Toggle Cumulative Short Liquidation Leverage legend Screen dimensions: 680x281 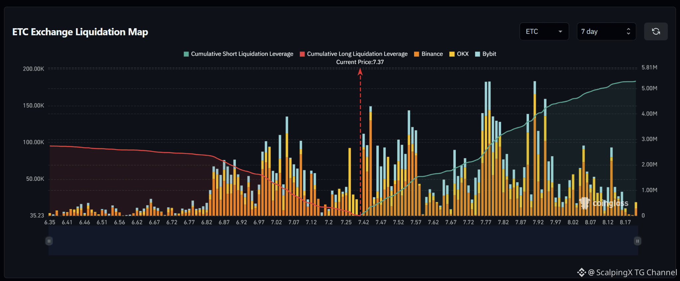(238, 54)
